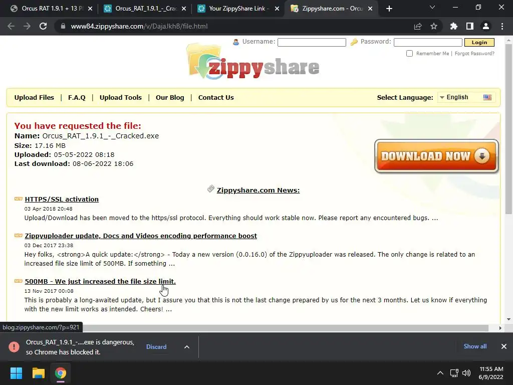Click scrollbar down arrow
Screen dimensions: 513x385
point(508,319)
